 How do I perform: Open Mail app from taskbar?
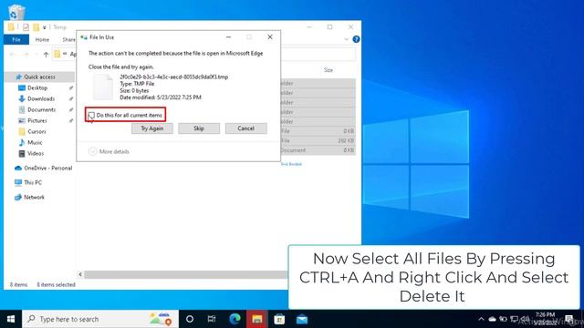[x=302, y=319]
